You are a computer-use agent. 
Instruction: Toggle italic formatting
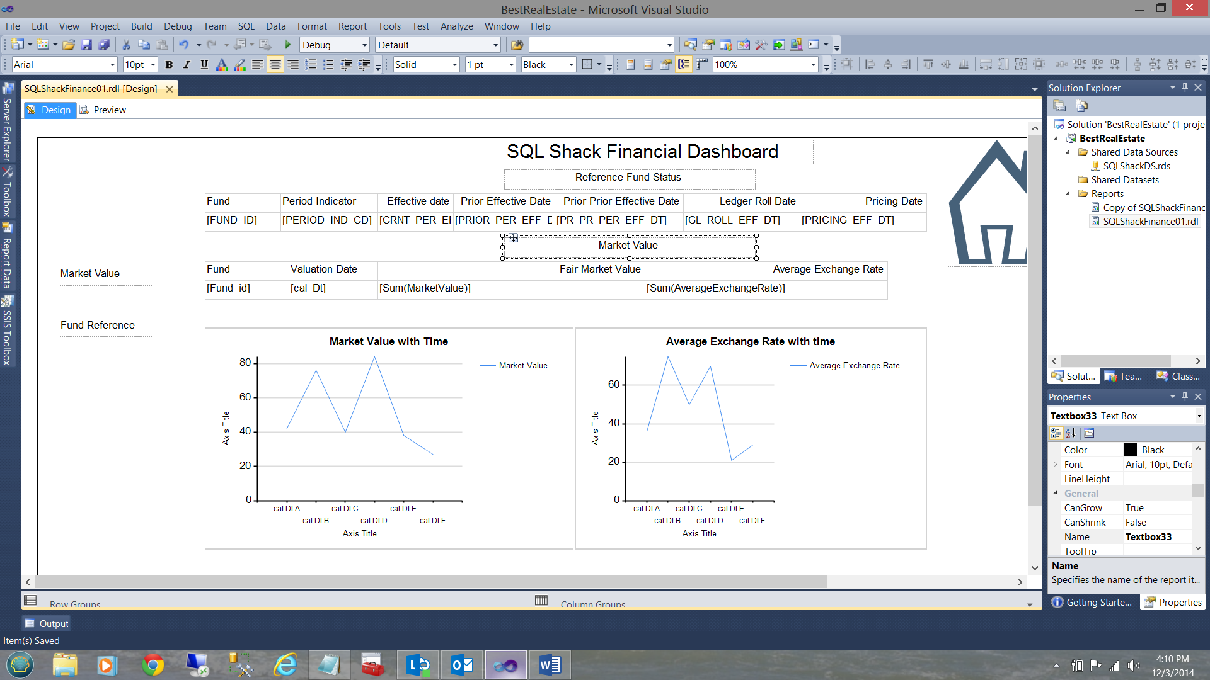click(187, 64)
